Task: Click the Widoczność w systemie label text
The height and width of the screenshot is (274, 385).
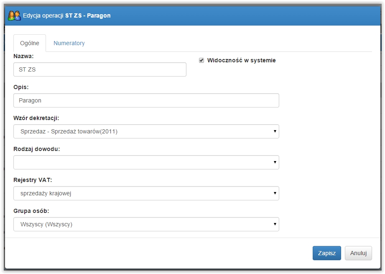Action: coord(241,61)
